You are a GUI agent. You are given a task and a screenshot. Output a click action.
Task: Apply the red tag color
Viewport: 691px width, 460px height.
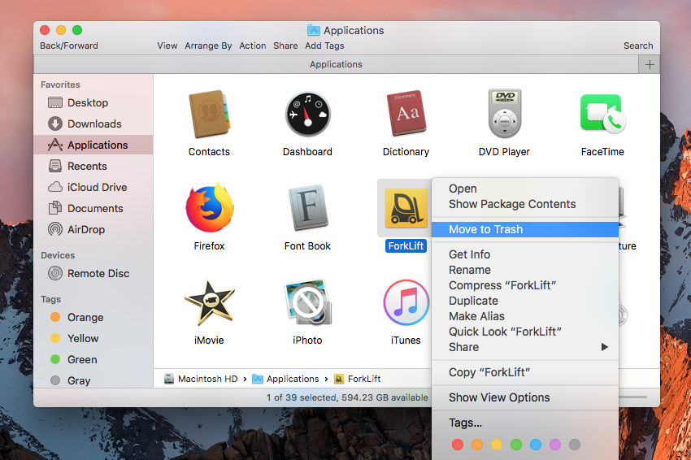458,445
